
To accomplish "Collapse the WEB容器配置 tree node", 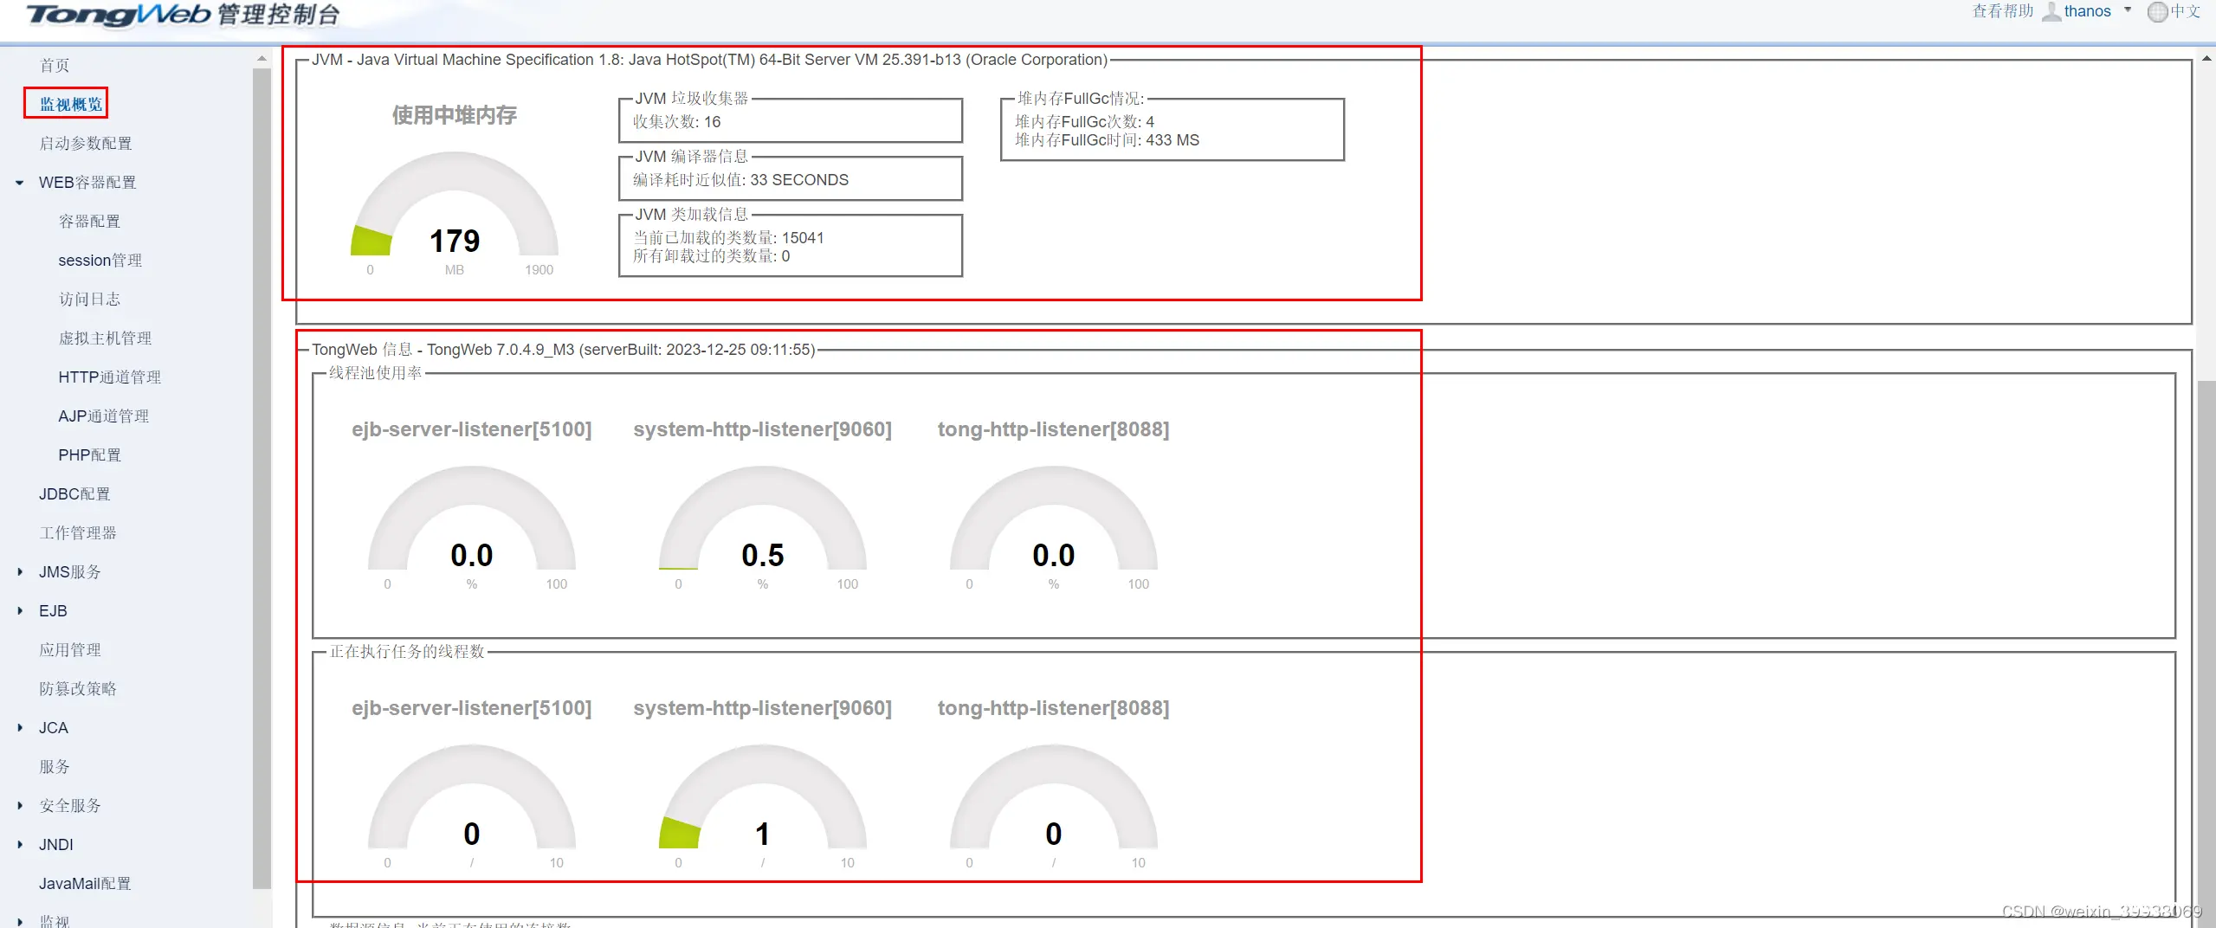I will (19, 183).
